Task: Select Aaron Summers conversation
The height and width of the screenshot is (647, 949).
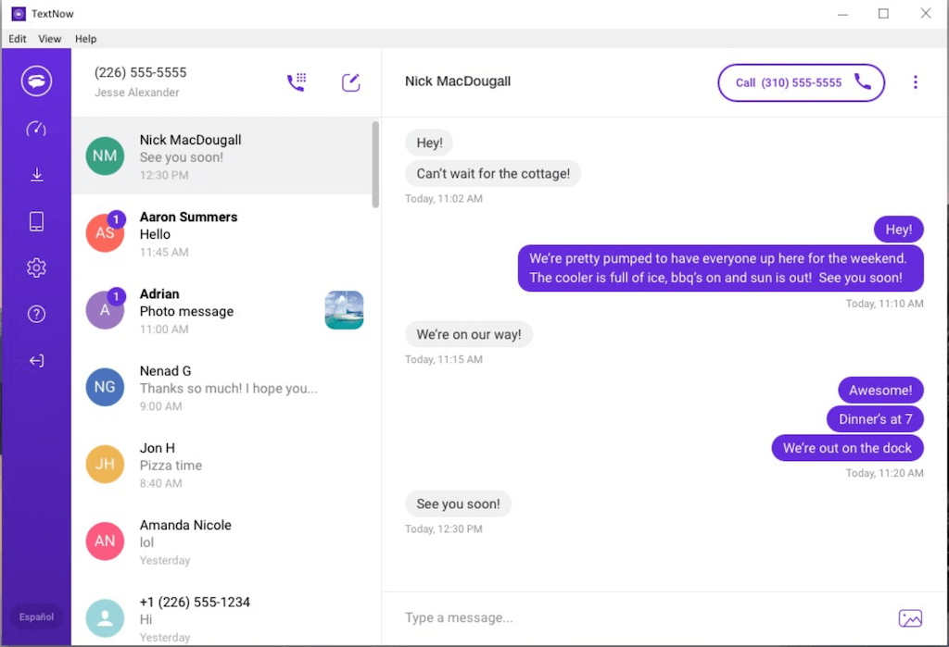Action: tap(222, 233)
